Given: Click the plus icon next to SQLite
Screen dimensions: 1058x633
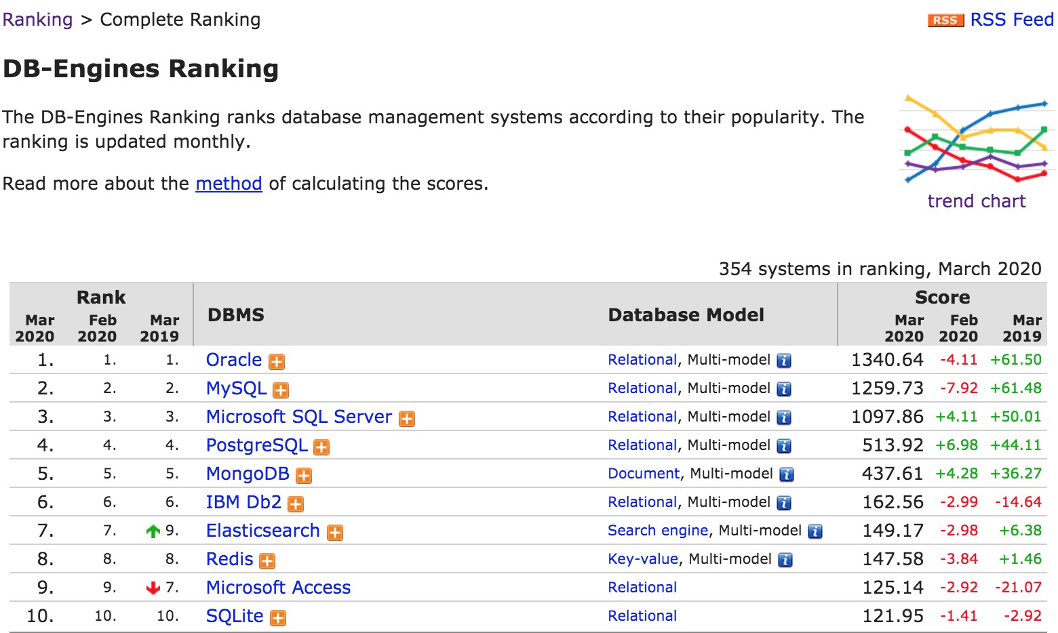Looking at the screenshot, I should click(x=278, y=618).
